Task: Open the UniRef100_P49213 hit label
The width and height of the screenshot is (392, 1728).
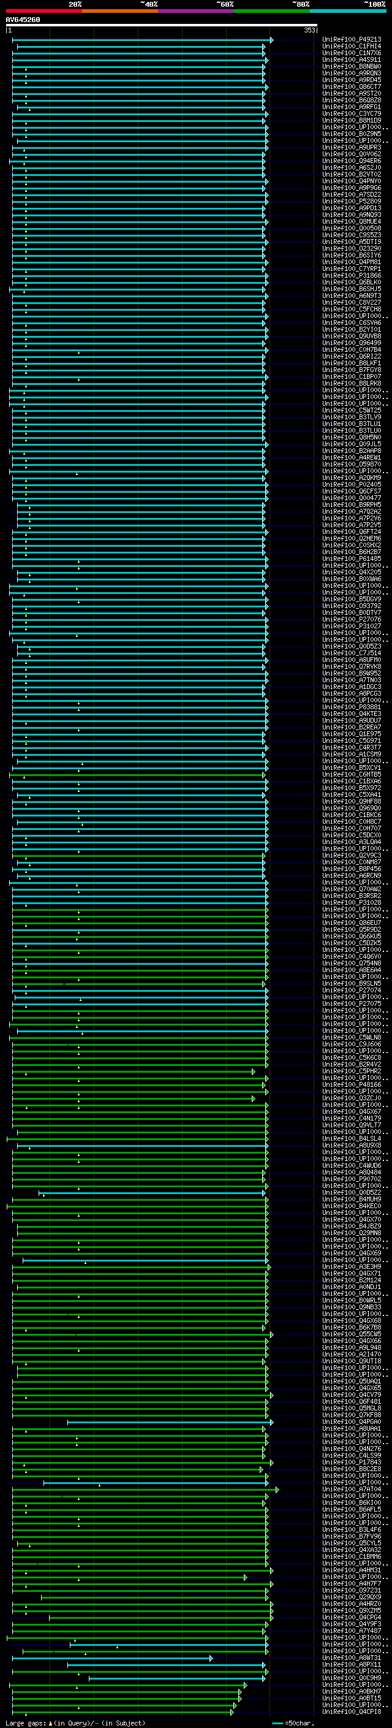Action: [x=351, y=40]
